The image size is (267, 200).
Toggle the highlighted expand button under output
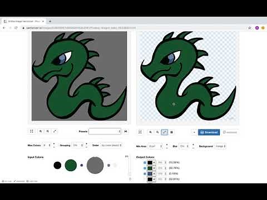tap(165, 132)
